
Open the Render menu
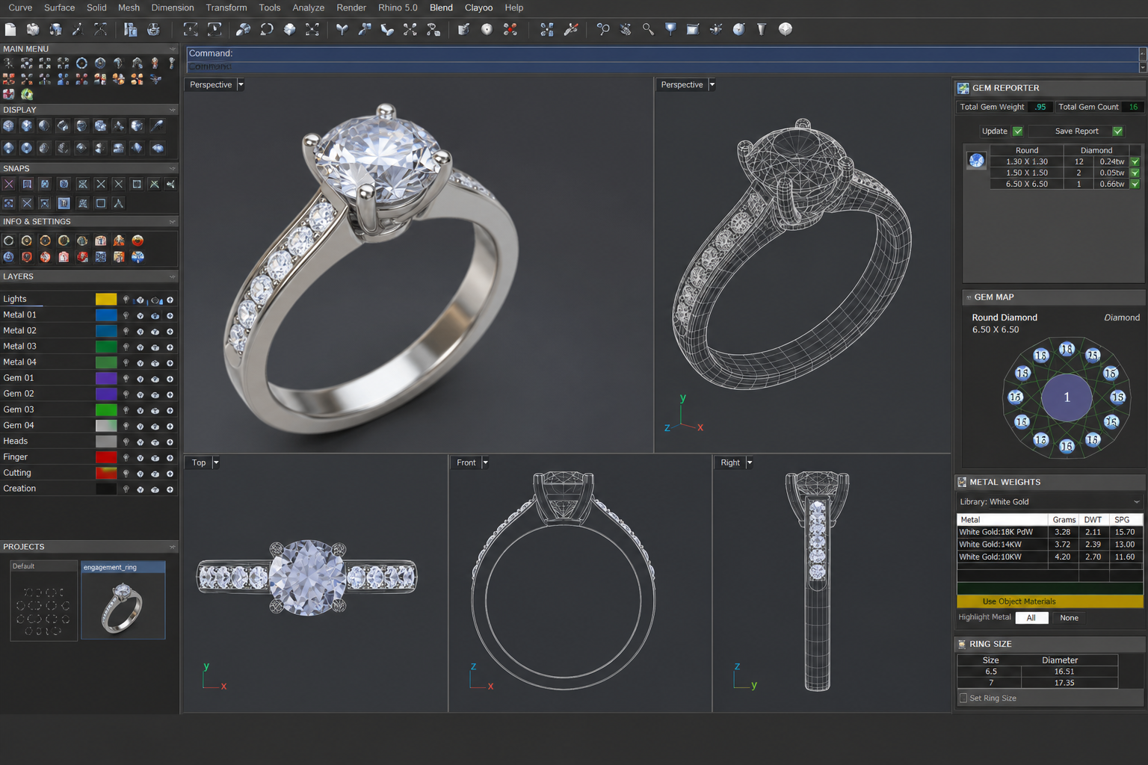tap(351, 7)
